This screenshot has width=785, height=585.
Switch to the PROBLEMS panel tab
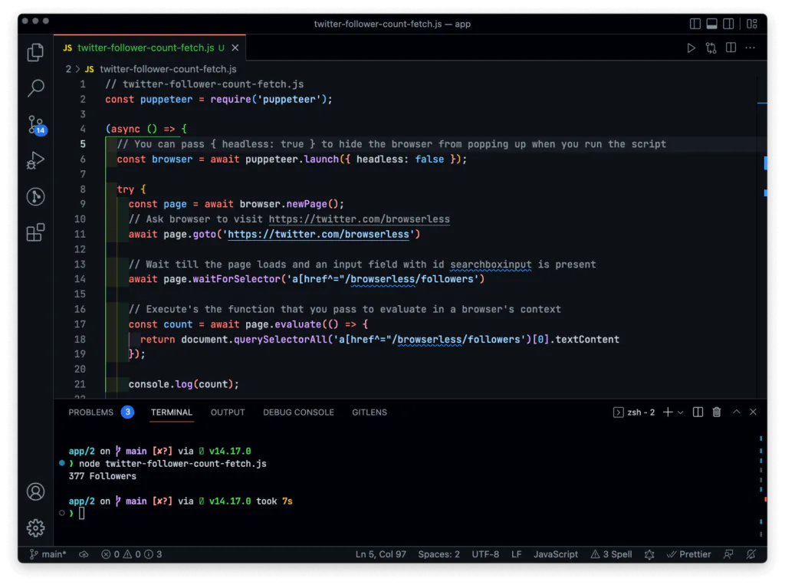[91, 412]
